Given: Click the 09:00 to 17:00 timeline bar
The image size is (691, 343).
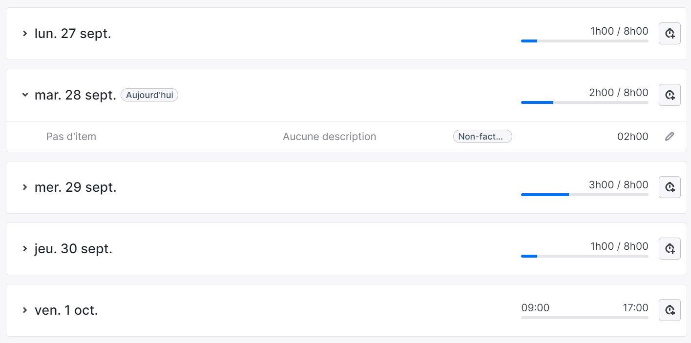Looking at the screenshot, I should pyautogui.click(x=585, y=317).
